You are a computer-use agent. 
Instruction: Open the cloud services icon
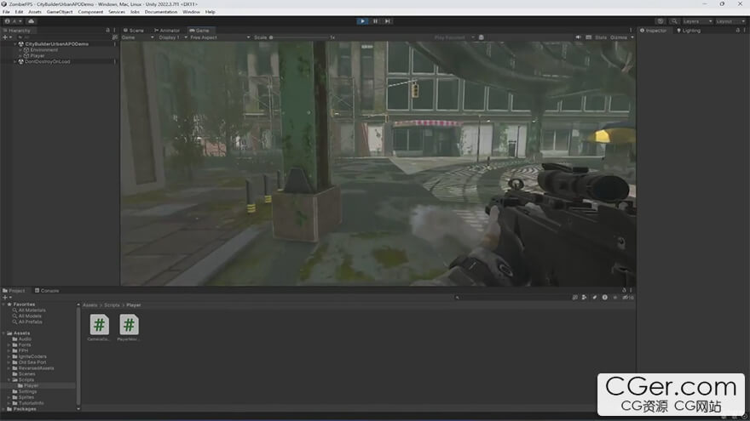click(x=29, y=20)
